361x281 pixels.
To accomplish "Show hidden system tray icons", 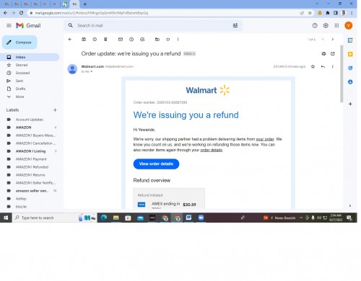I will [301, 218].
